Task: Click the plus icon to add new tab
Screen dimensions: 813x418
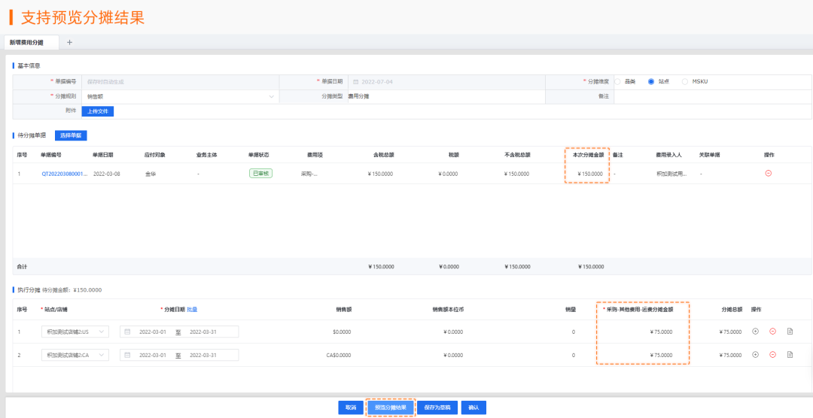Action: pyautogui.click(x=70, y=42)
